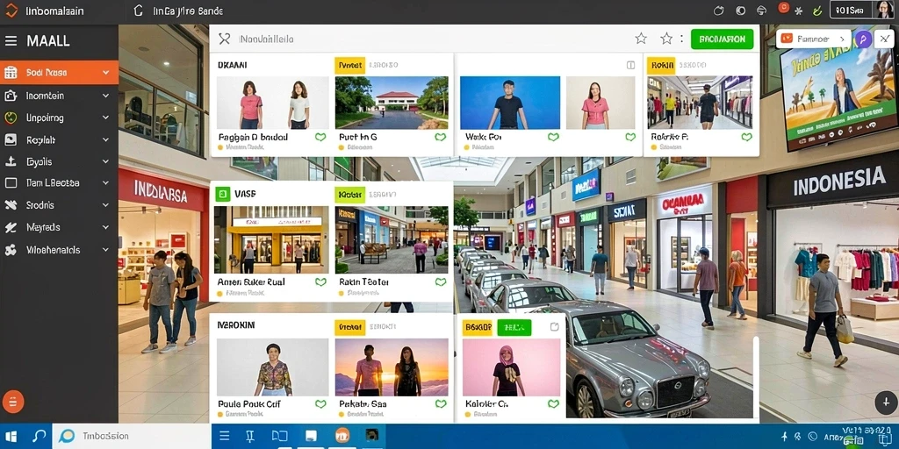Expand the Unpoirng chevron
Image resolution: width=899 pixels, height=449 pixels.
point(105,118)
